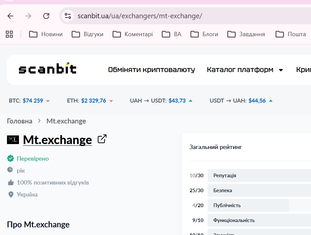Click the Головна breadcrumb link
The width and height of the screenshot is (311, 235).
[20, 121]
